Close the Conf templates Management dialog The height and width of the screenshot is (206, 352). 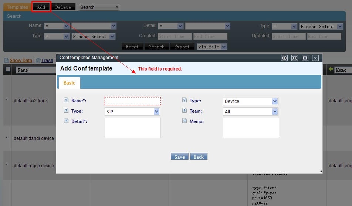coord(315,58)
